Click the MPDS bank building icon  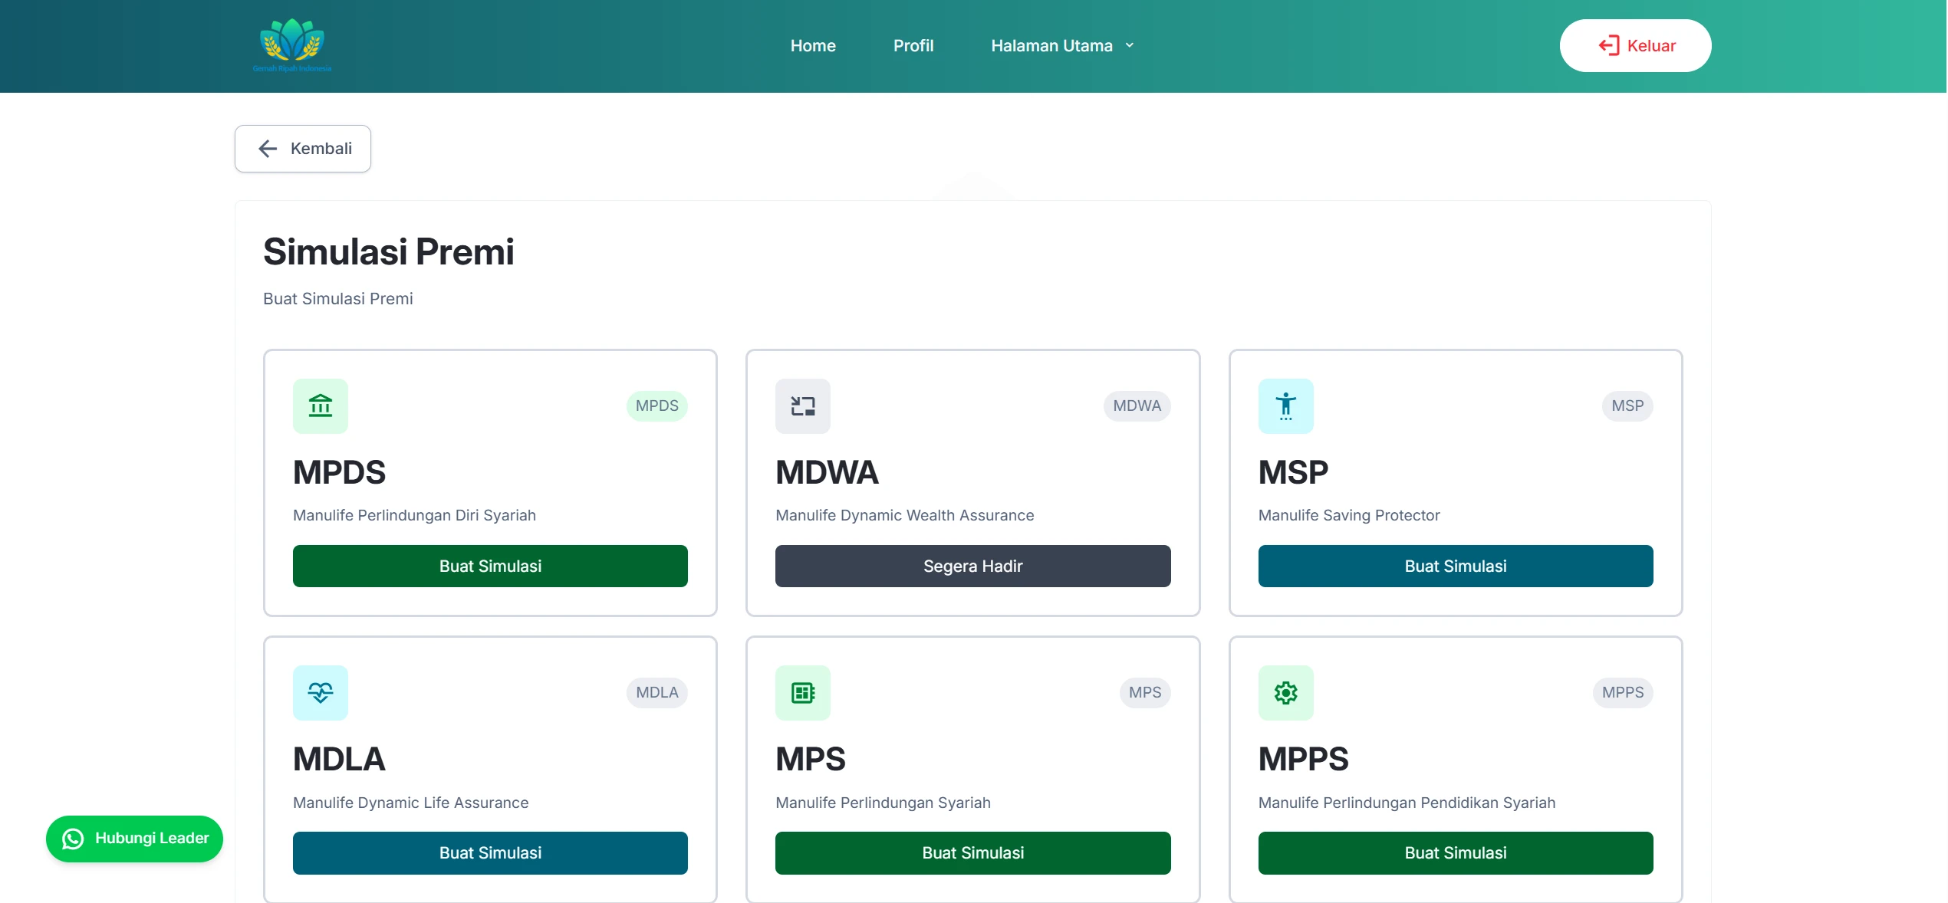coord(320,406)
